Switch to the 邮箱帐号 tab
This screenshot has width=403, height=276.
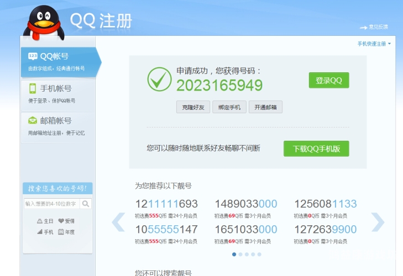tap(58, 126)
